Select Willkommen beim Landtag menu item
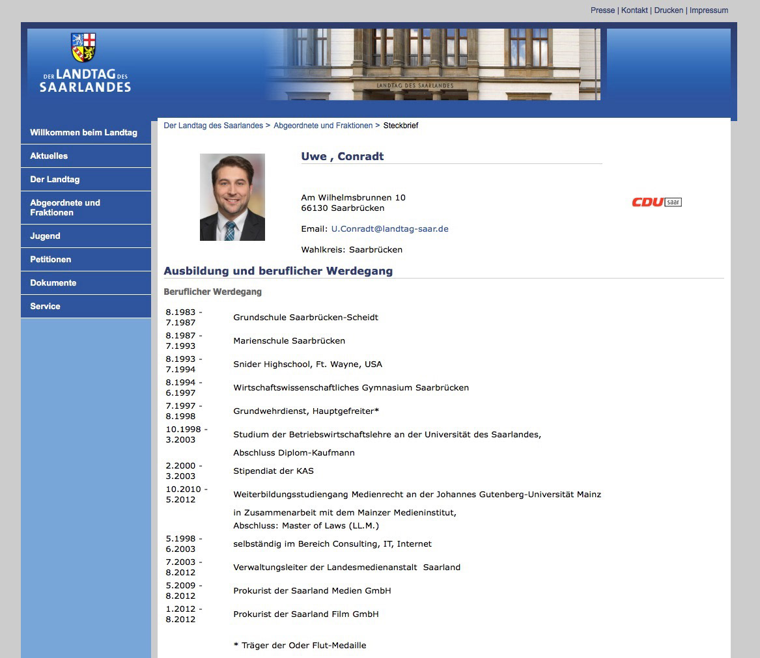This screenshot has height=658, width=760. (83, 133)
